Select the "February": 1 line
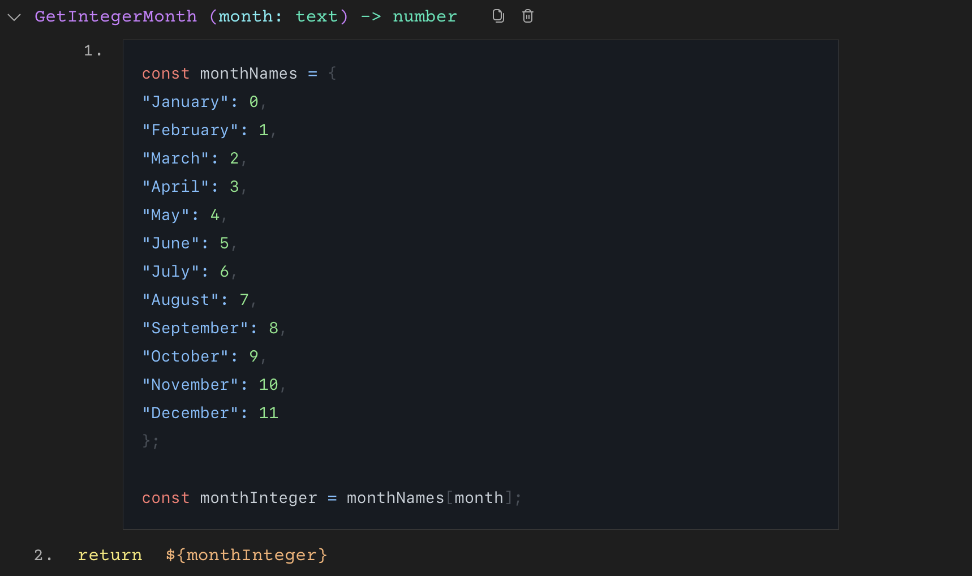Viewport: 972px width, 576px height. [x=207, y=130]
